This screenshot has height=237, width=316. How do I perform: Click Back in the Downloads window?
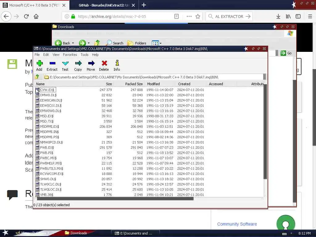[62, 43]
